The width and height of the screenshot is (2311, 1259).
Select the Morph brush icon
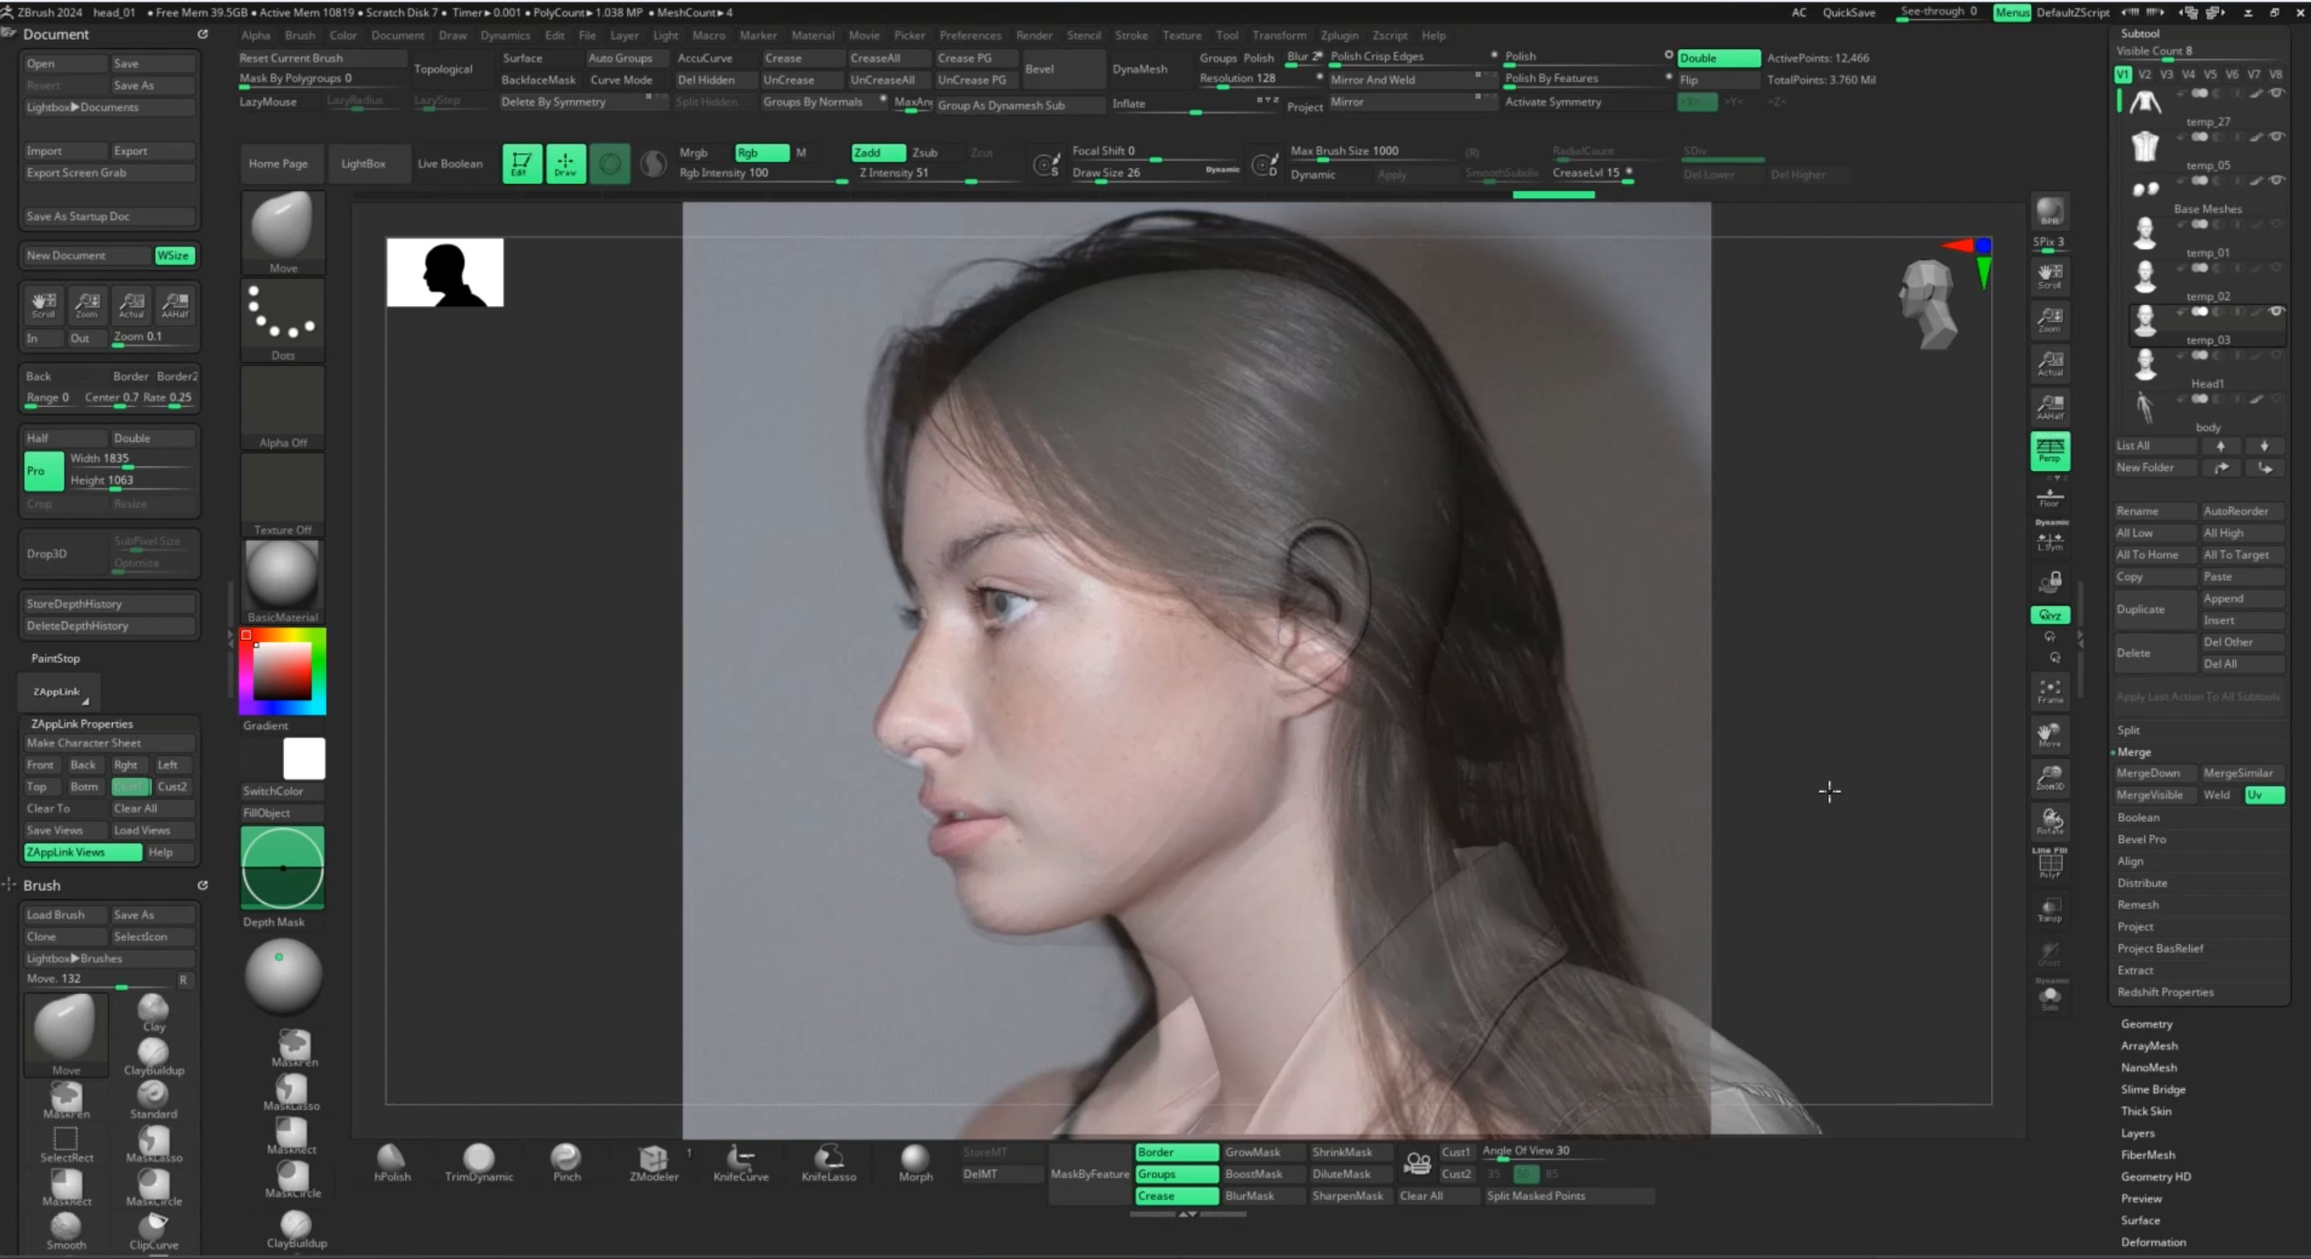(x=914, y=1158)
